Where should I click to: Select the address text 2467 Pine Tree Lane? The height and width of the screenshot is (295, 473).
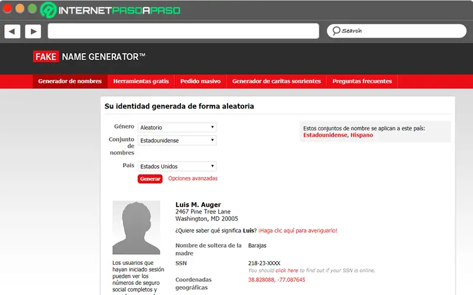coord(203,212)
